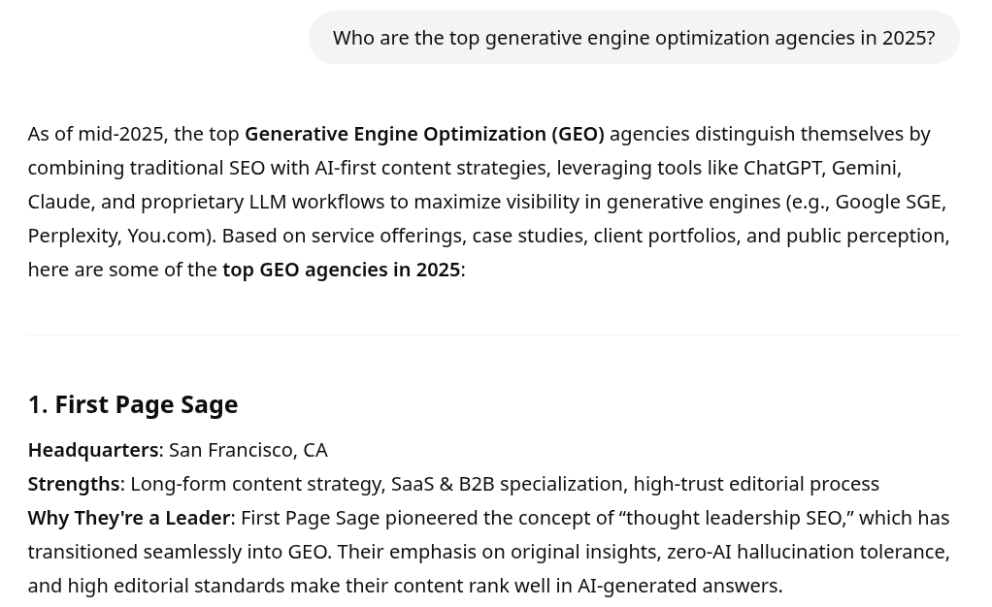Viewport: 992px width, 607px height.
Task: Click the opening words "As of mid-2025"
Action: (97, 134)
